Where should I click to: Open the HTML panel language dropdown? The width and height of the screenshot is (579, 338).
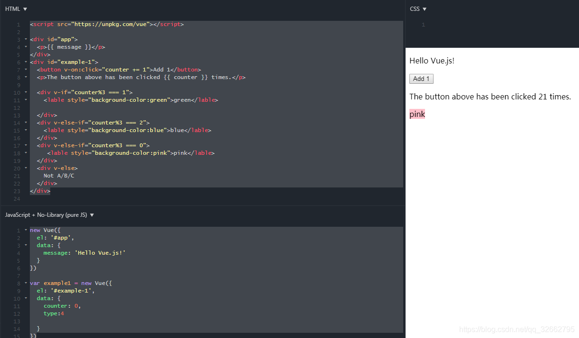(x=16, y=9)
